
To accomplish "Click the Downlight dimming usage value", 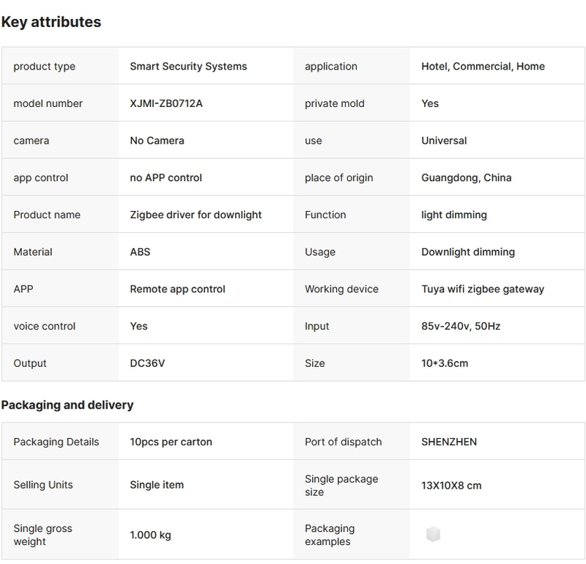I will [x=468, y=251].
